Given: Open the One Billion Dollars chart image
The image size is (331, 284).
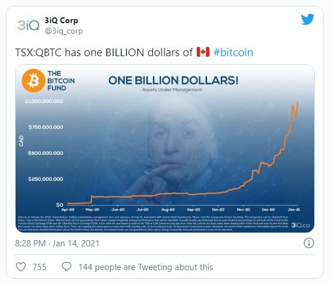Looking at the screenshot, I should pyautogui.click(x=165, y=149).
